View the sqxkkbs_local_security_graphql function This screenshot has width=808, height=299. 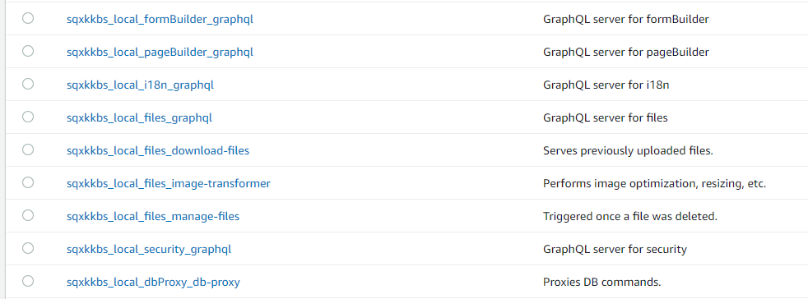[x=149, y=250]
